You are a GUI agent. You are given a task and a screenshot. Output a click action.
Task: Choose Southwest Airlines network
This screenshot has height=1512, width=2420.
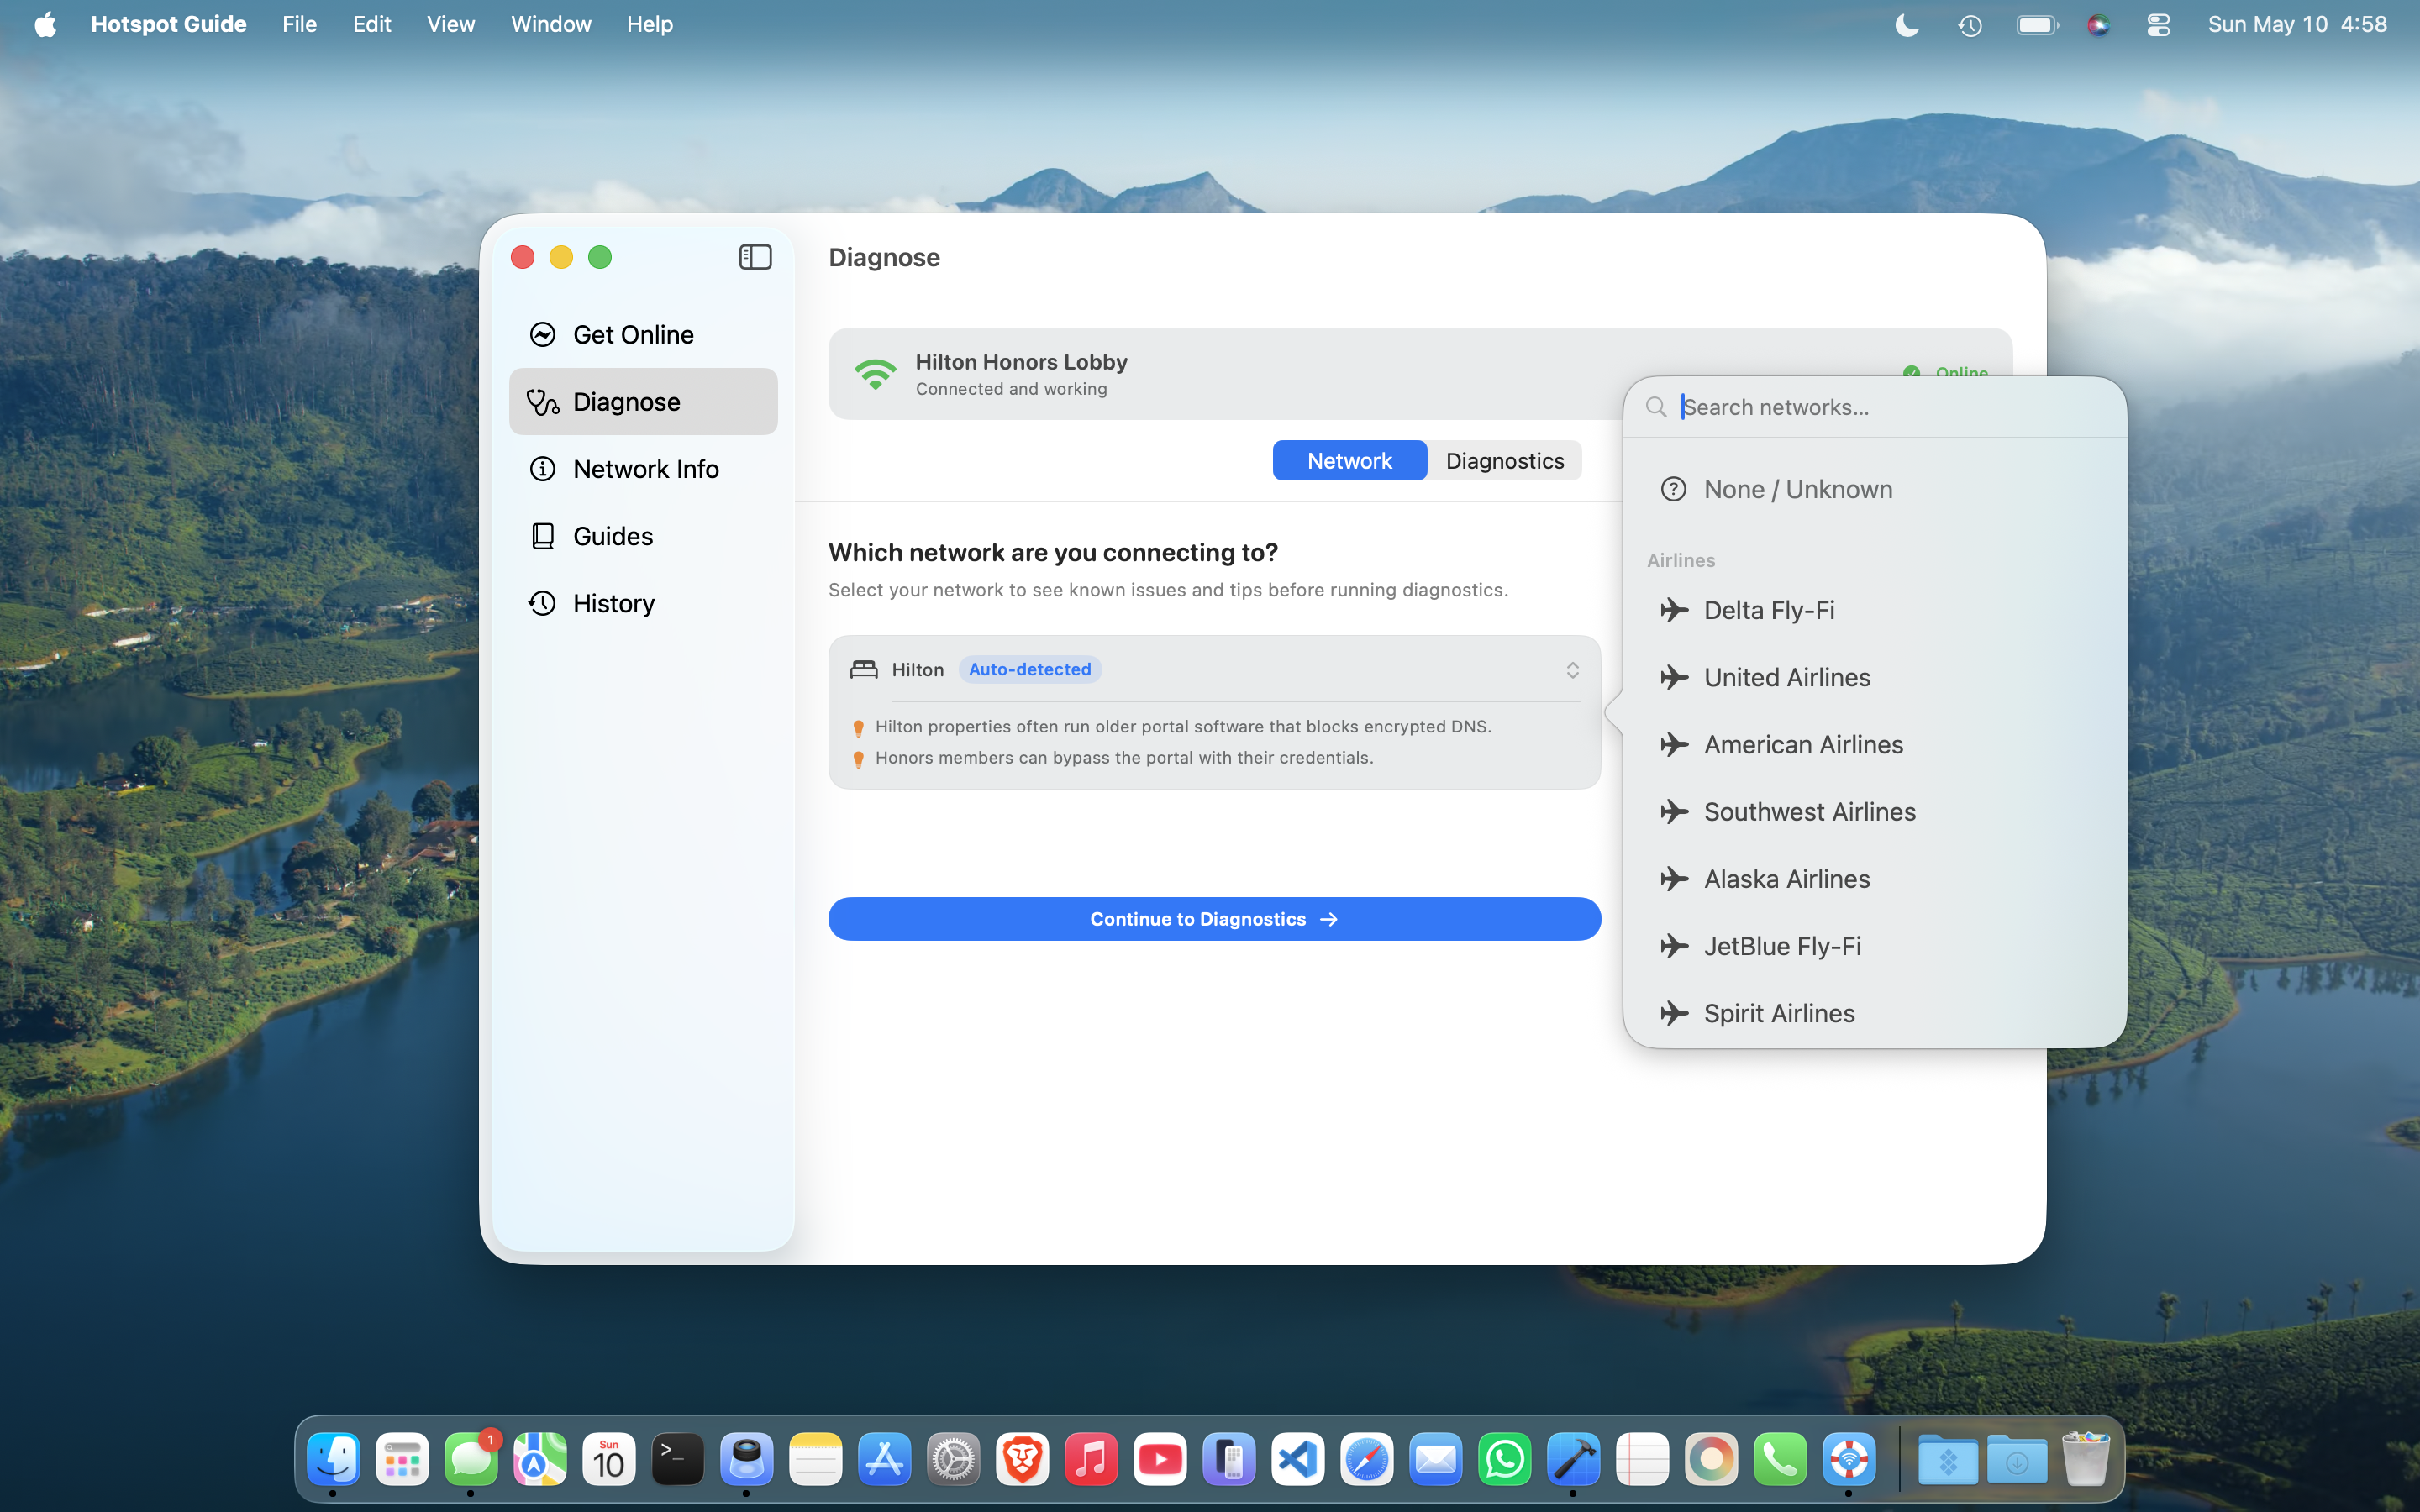pos(1875,811)
